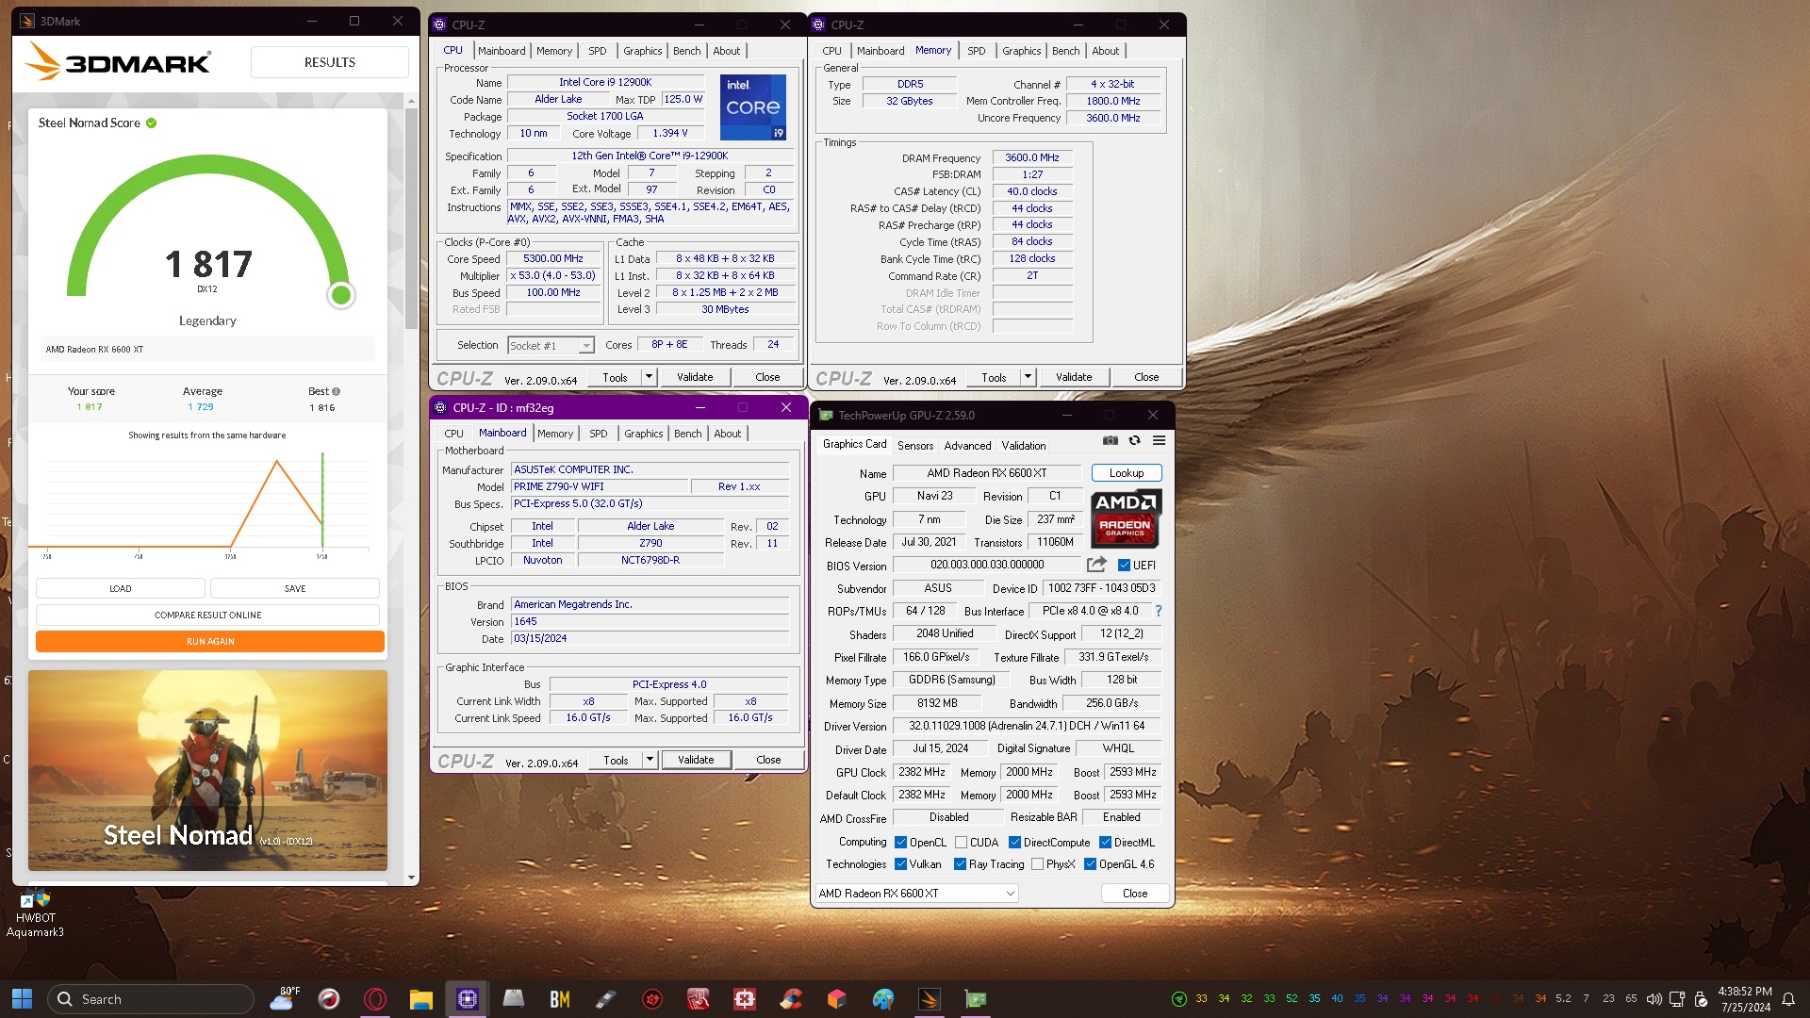The width and height of the screenshot is (1810, 1018).
Task: Toggle the Vulkan checkbox
Action: point(900,864)
